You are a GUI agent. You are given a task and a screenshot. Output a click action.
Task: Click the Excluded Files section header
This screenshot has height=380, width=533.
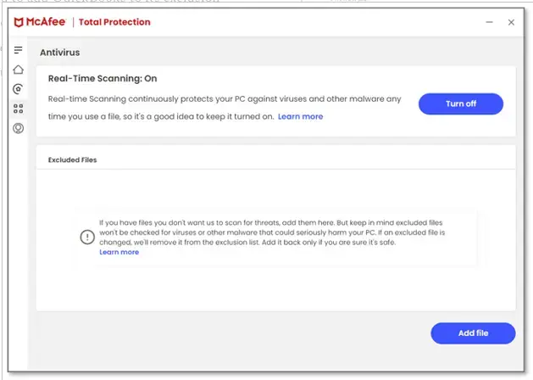(x=72, y=159)
